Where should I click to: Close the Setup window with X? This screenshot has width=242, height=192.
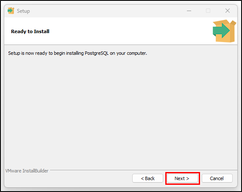click(228, 11)
